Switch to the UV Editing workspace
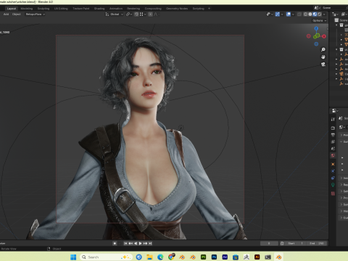The width and height of the screenshot is (348, 261). 61,9
